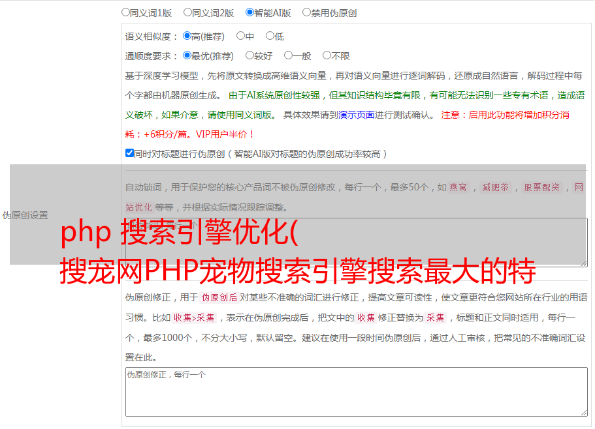Click the 燕窝 example keyword

(458, 187)
